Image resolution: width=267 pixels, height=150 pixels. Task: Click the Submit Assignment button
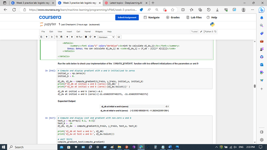(127, 17)
